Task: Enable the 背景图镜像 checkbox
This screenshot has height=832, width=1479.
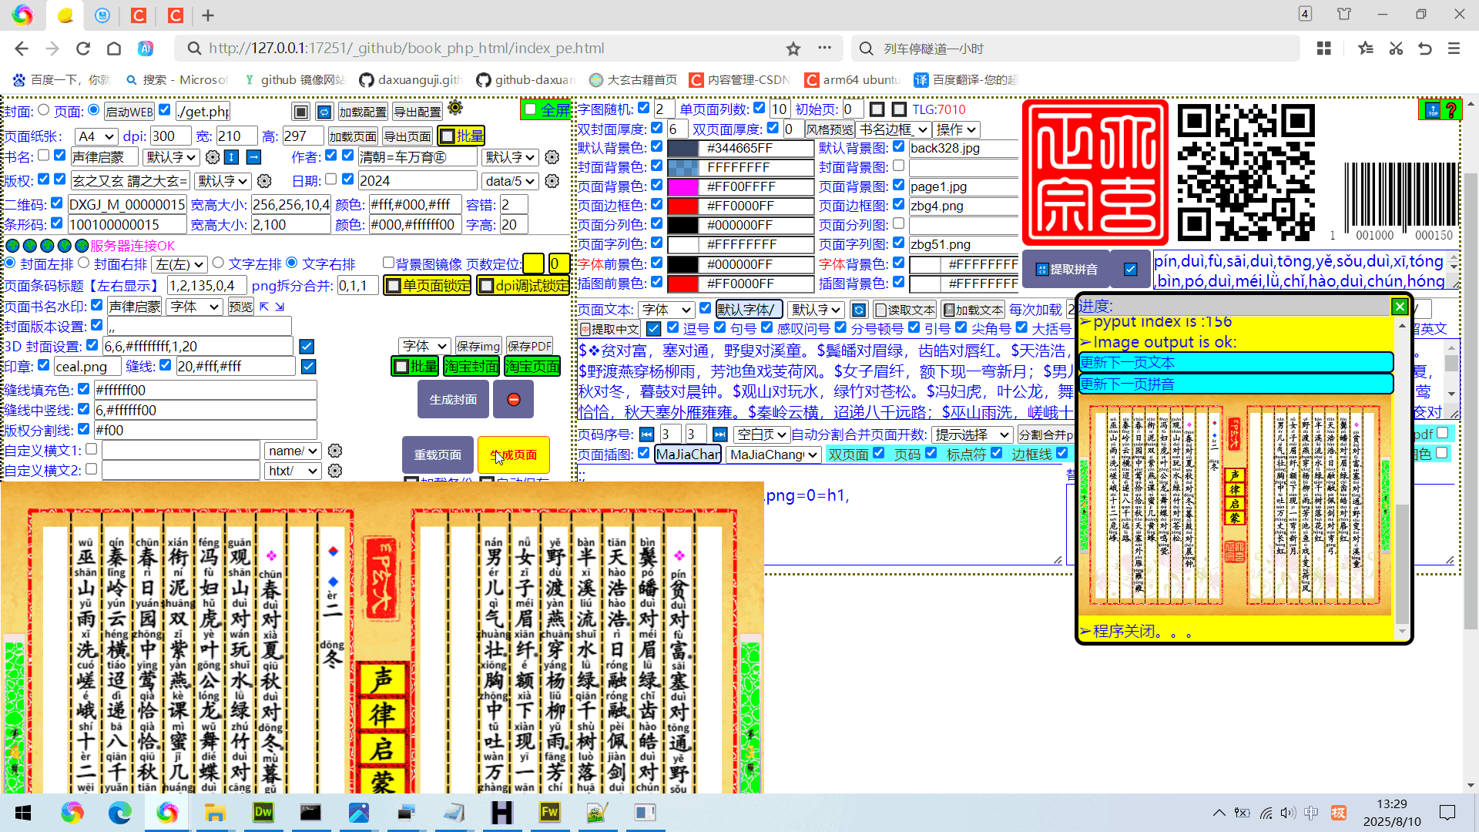Action: [x=388, y=263]
